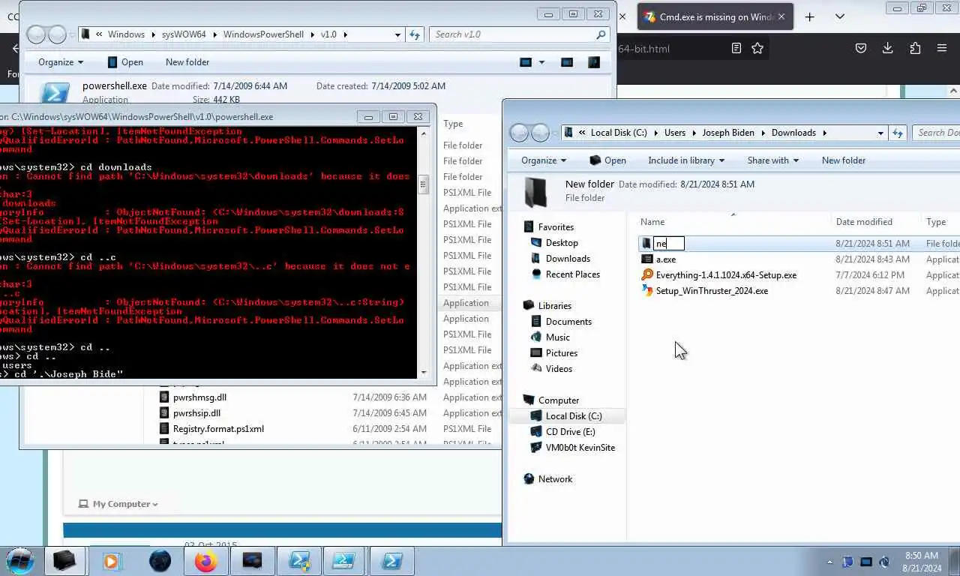Screen dimensions: 960x576
Task: Open a new Firefox tab
Action: click(809, 16)
